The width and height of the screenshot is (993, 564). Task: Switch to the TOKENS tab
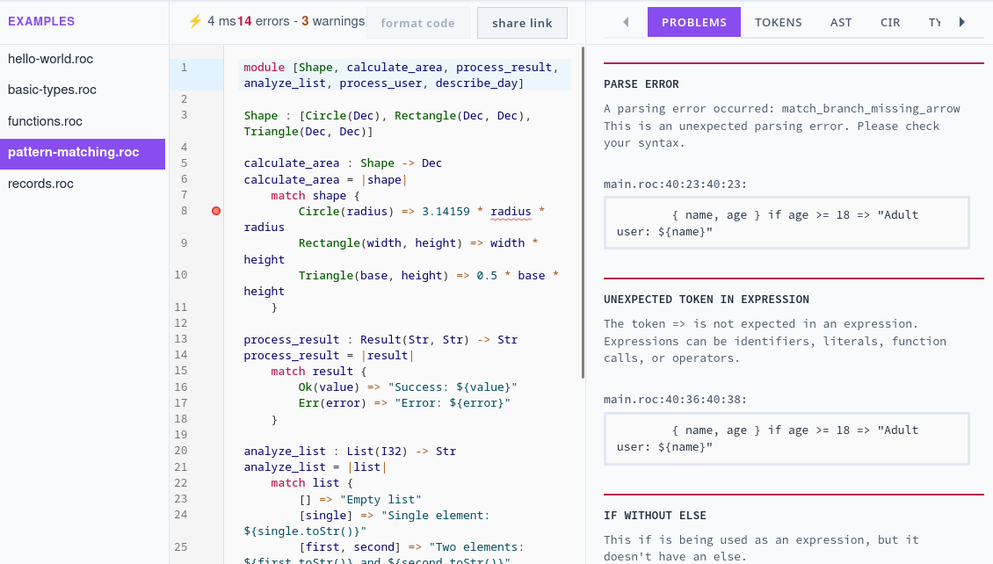(779, 22)
